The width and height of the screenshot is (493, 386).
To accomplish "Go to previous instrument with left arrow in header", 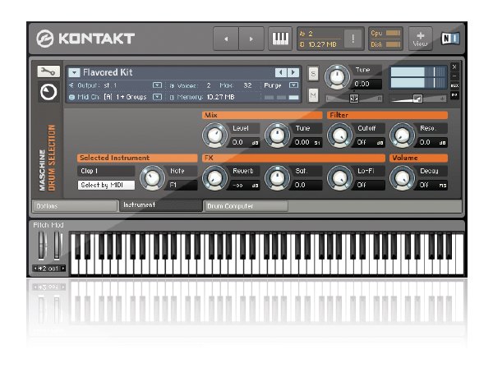I will (x=226, y=39).
